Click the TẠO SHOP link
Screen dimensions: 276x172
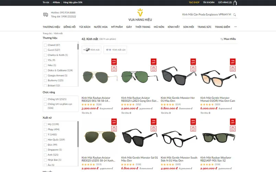pyautogui.click(x=194, y=2)
